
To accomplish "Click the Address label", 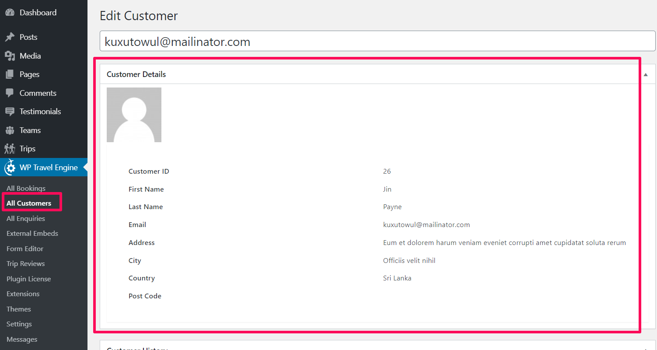I will click(142, 243).
